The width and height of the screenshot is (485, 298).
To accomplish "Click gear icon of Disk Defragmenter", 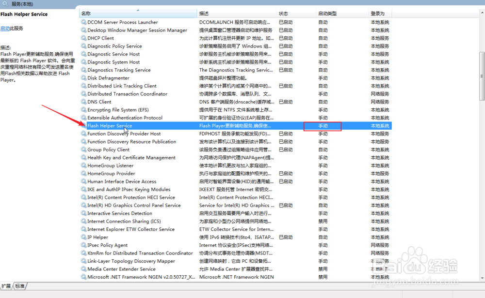I will point(83,78).
